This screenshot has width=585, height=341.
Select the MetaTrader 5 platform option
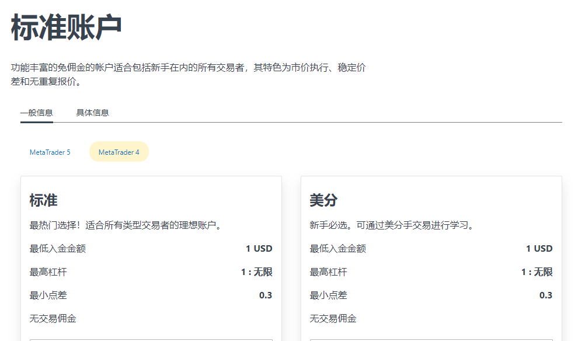point(50,152)
